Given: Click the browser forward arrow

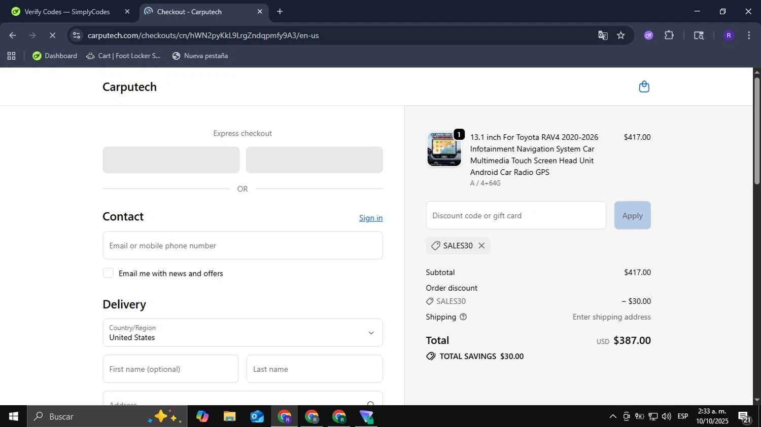Looking at the screenshot, I should [32, 35].
